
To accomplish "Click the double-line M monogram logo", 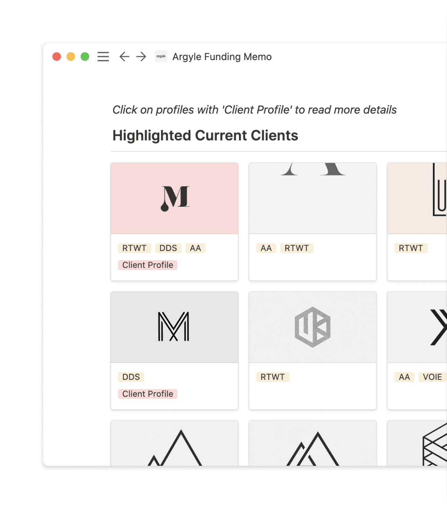I will click(174, 327).
